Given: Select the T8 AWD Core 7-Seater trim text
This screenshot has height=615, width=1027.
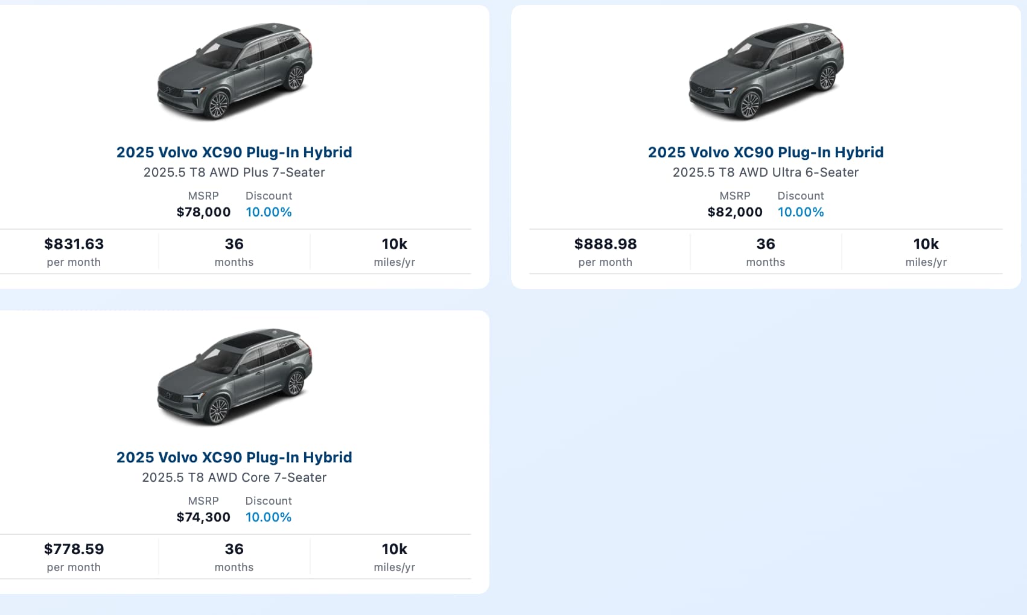Looking at the screenshot, I should [234, 478].
